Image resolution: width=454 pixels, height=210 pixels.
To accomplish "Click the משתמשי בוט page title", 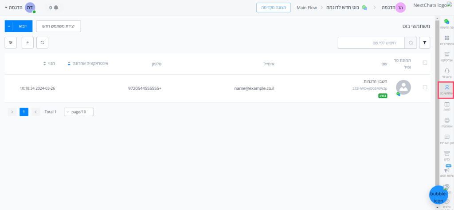I will (x=416, y=26).
